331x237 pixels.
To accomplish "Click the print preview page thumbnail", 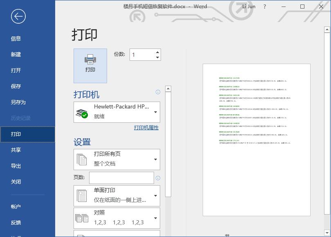I will tap(256, 140).
